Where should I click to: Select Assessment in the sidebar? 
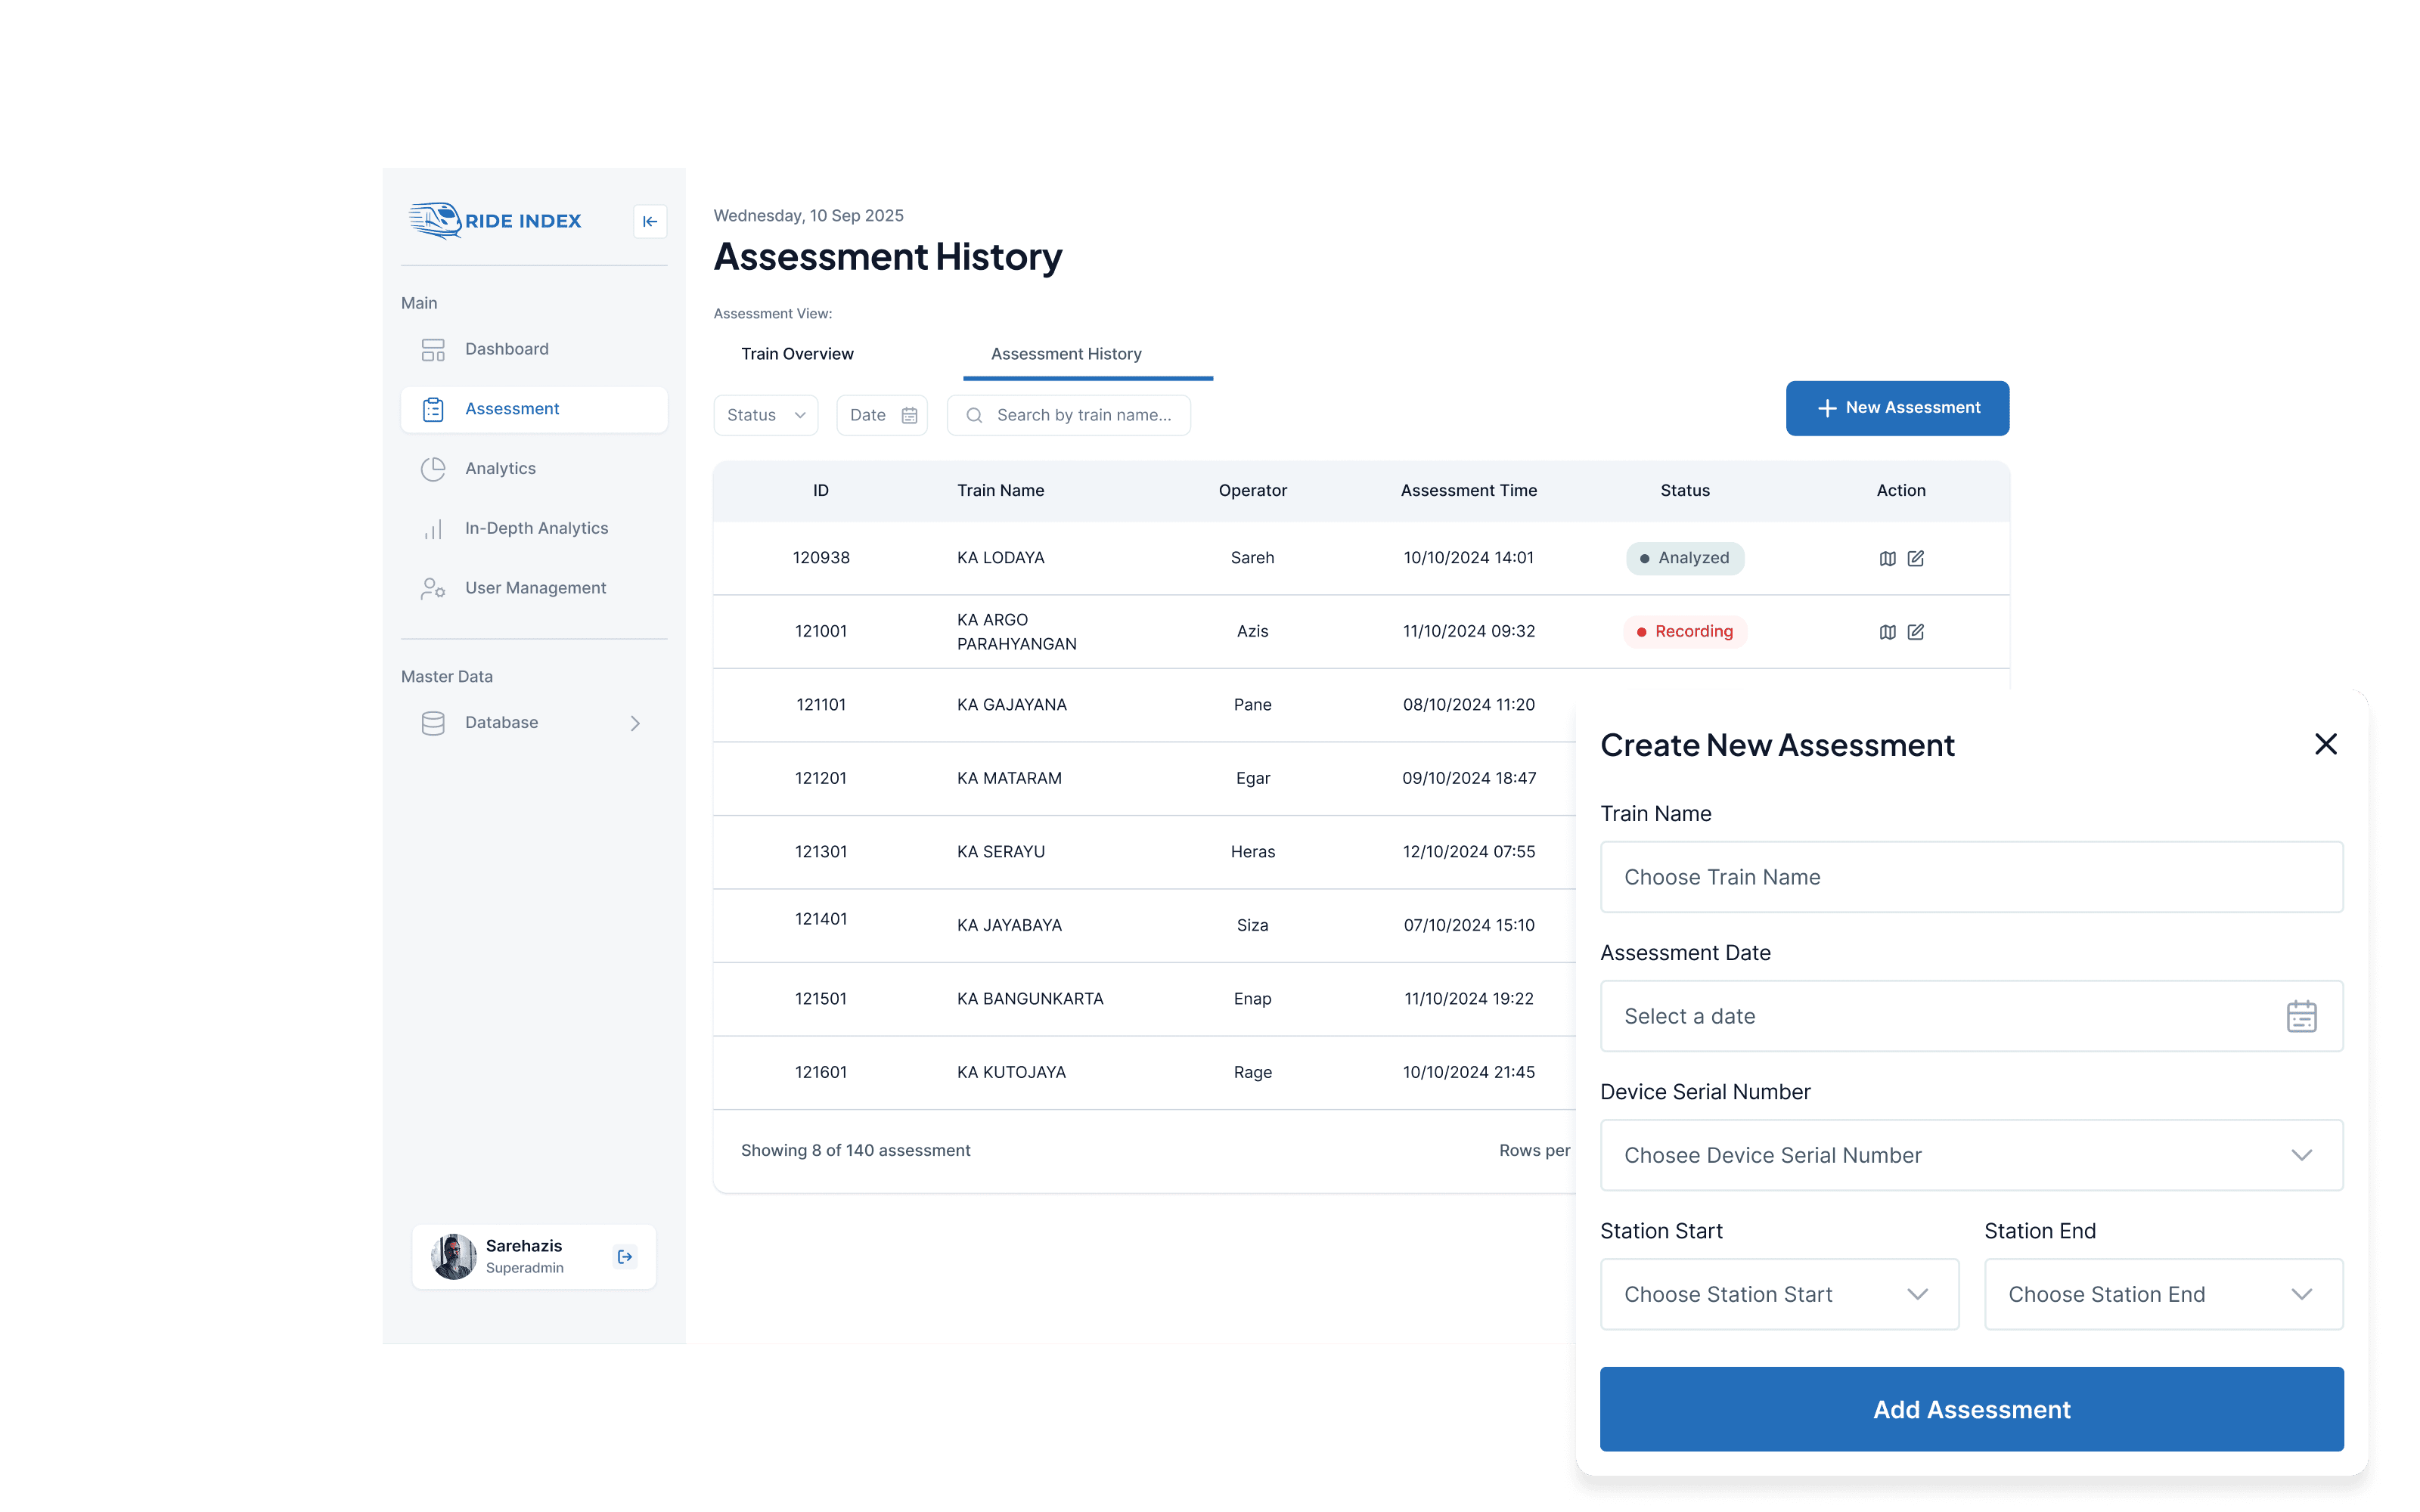point(534,409)
